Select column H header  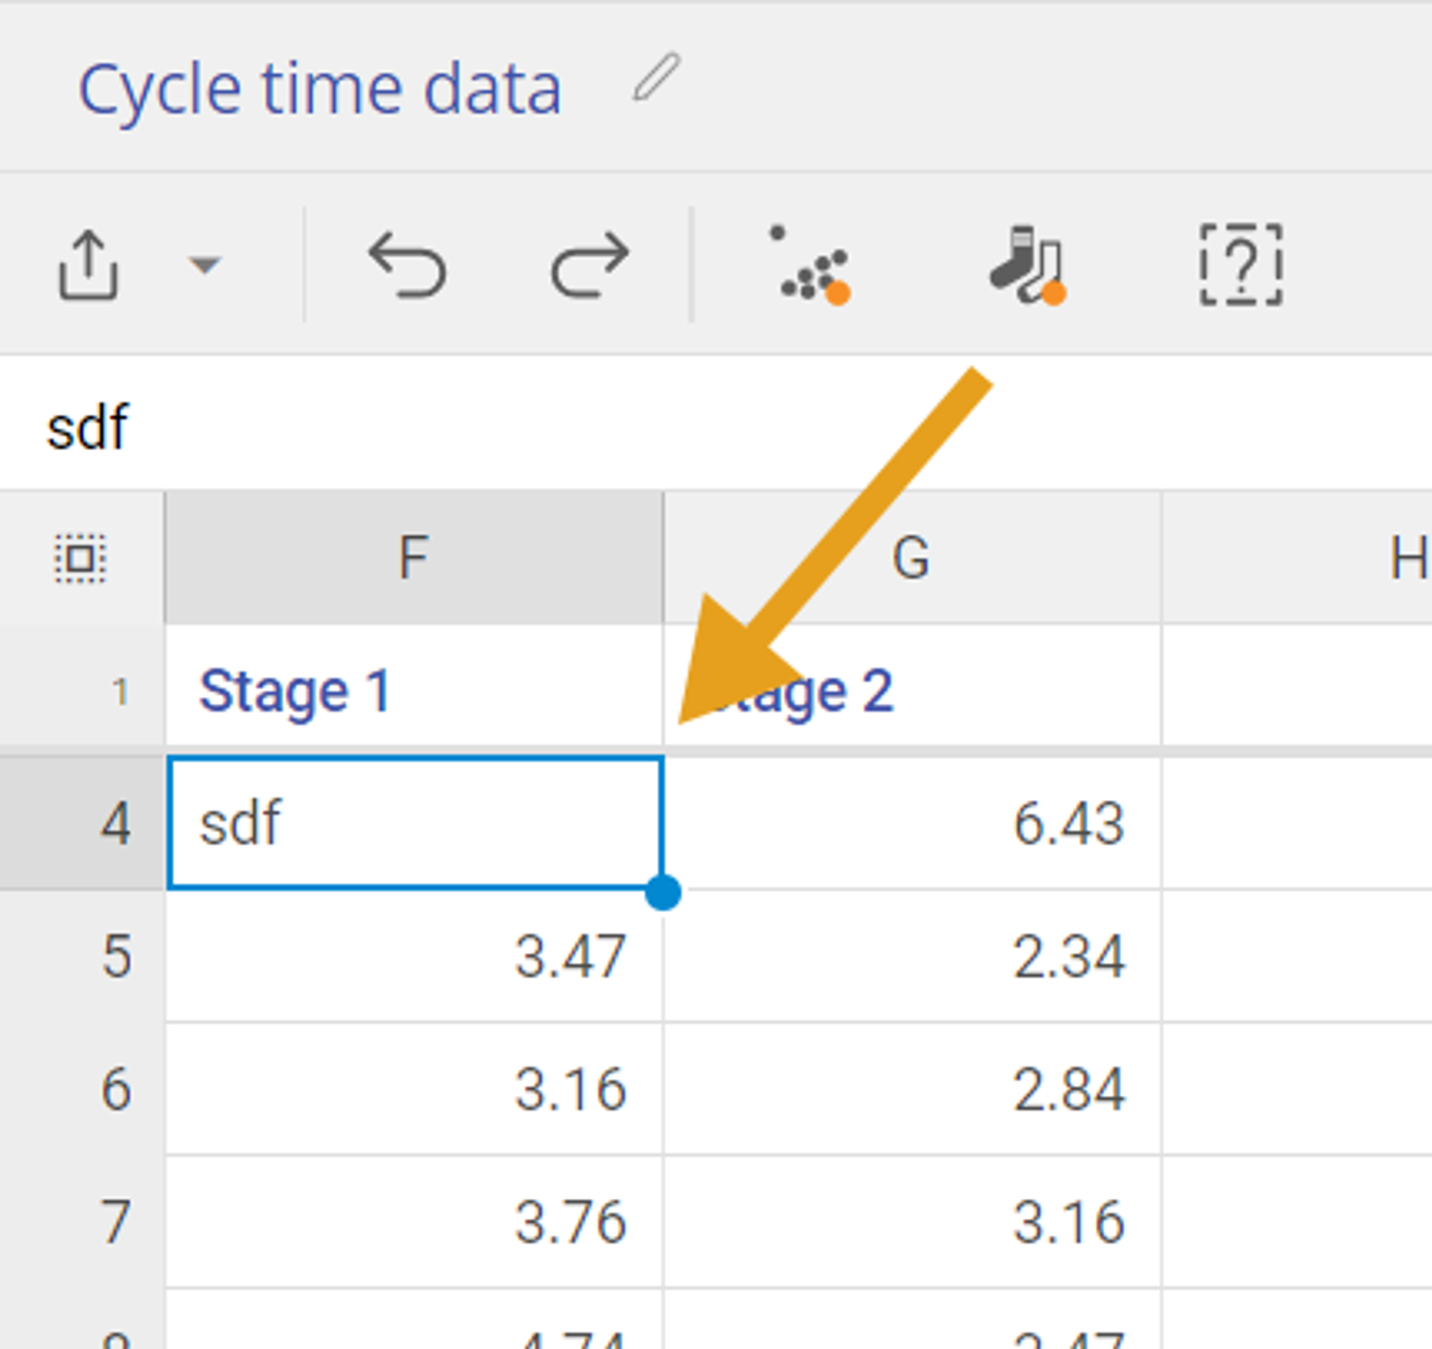click(1406, 558)
